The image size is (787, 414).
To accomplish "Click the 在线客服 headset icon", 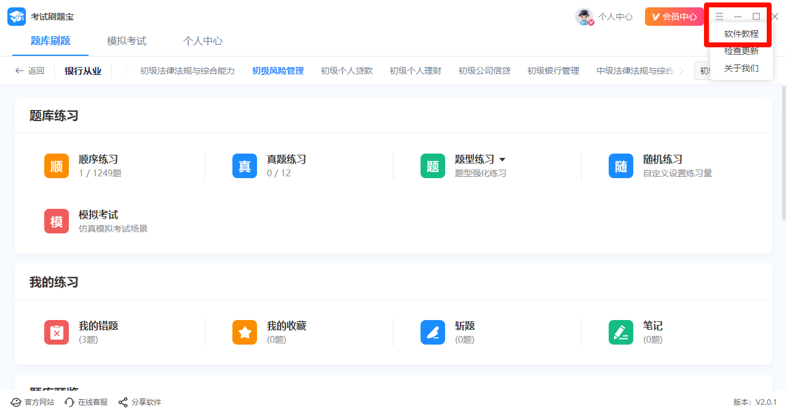I will click(69, 402).
